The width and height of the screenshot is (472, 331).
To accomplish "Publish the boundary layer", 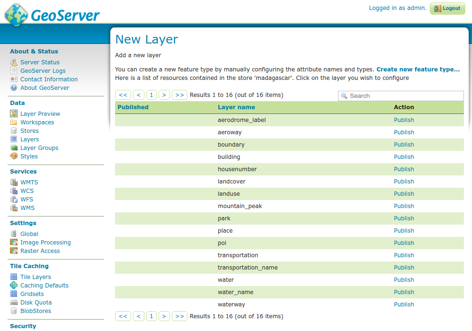I will click(404, 145).
